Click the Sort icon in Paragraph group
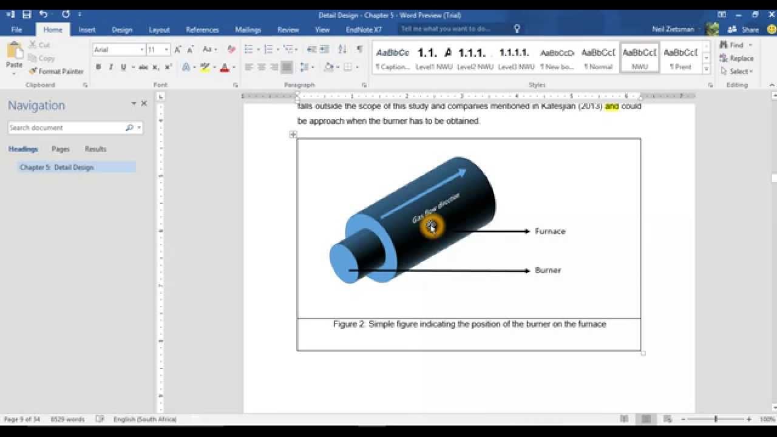The image size is (777, 437). click(x=342, y=50)
